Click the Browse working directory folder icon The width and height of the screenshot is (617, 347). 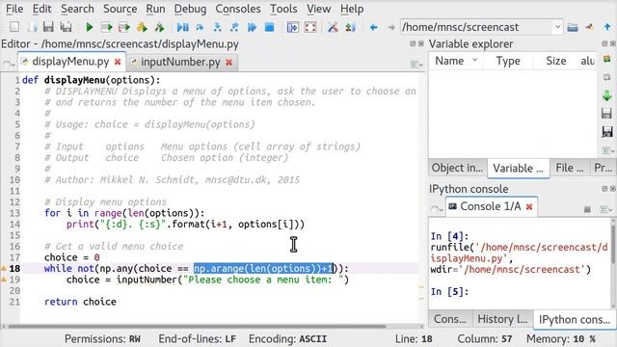[573, 27]
